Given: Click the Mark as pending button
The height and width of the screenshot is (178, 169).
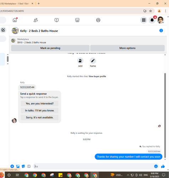Looking at the screenshot, I should [50, 48].
